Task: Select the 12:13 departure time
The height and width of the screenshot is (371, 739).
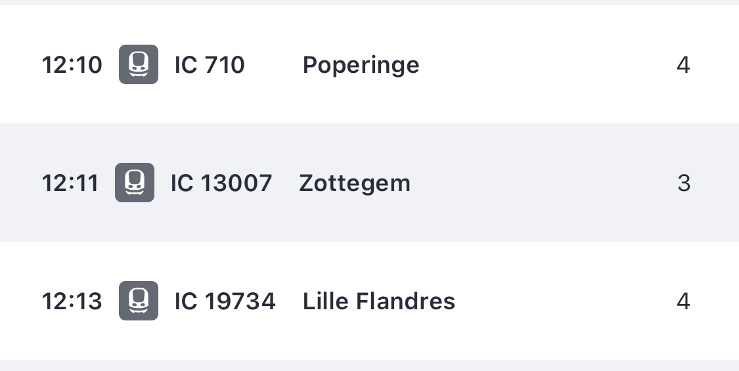Action: point(72,301)
